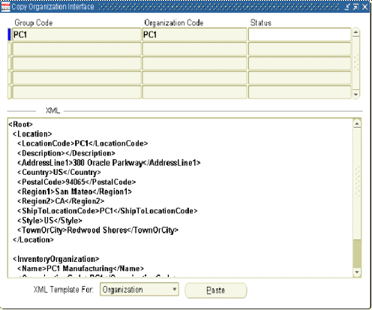Click the XML pane scrollbar up arrow
Screen dimensions: 372x310
point(357,124)
